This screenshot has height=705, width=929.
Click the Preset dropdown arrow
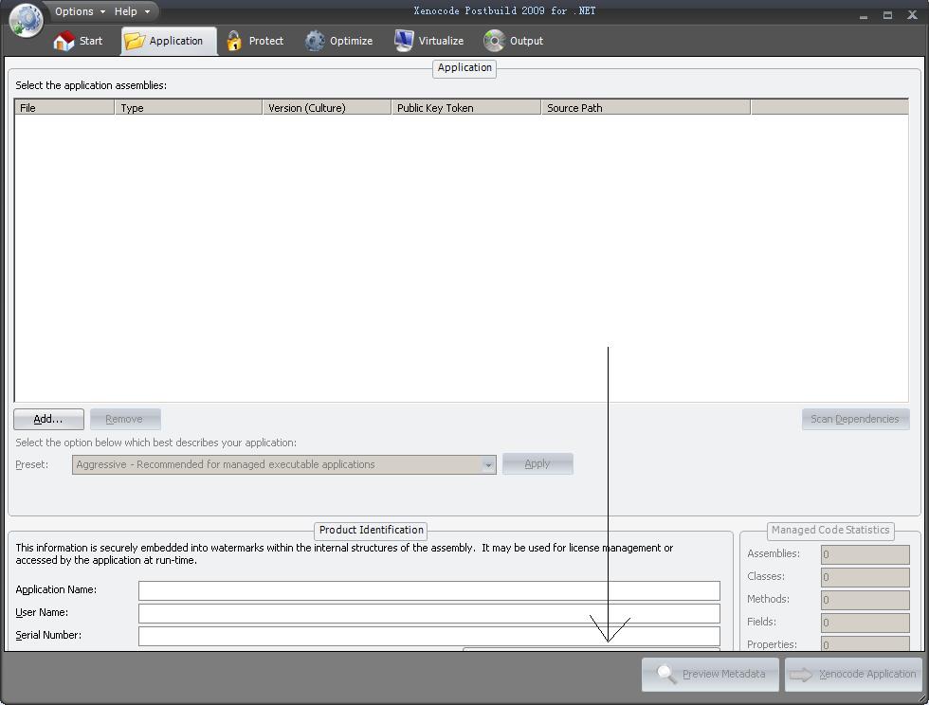tap(488, 465)
